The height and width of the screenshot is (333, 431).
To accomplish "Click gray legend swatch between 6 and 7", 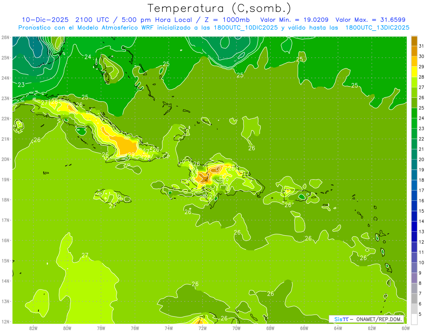I will [x=414, y=299].
